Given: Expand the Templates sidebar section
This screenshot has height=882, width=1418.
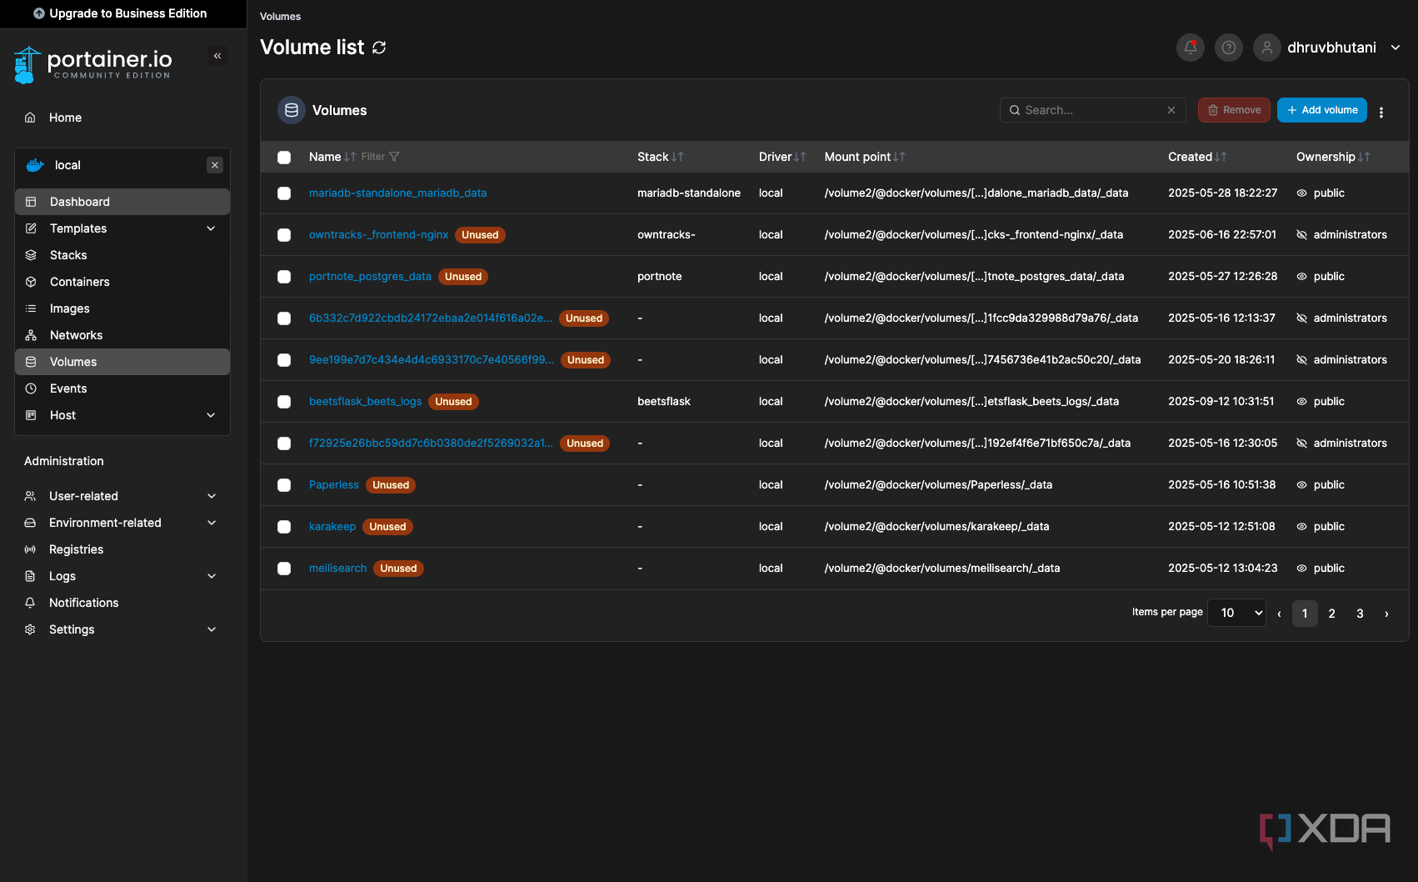Looking at the screenshot, I should tap(211, 228).
